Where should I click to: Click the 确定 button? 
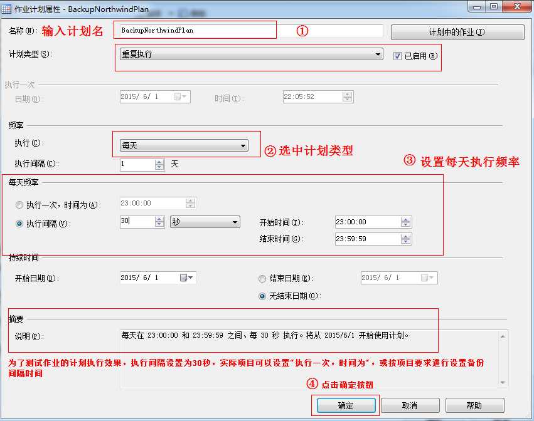coord(346,405)
